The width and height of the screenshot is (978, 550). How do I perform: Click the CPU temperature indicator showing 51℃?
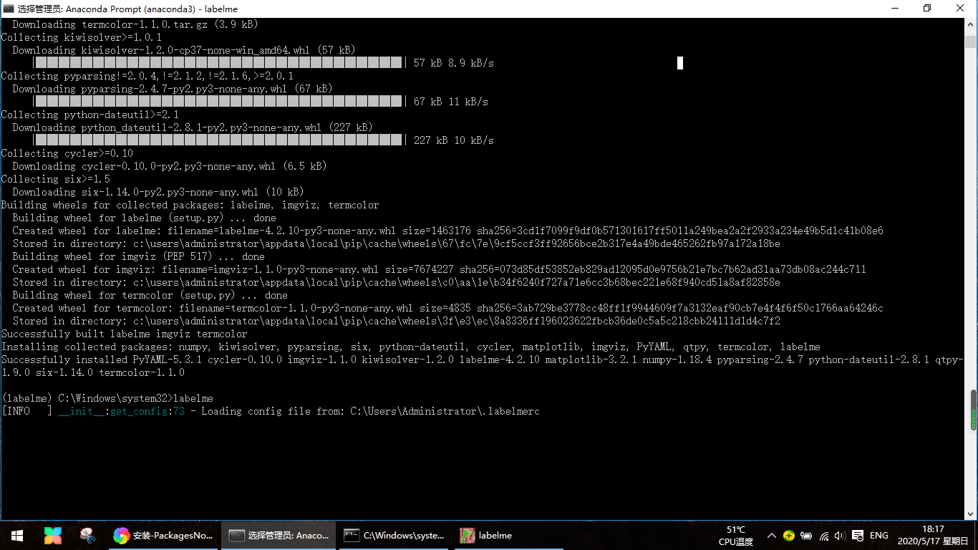pos(736,536)
